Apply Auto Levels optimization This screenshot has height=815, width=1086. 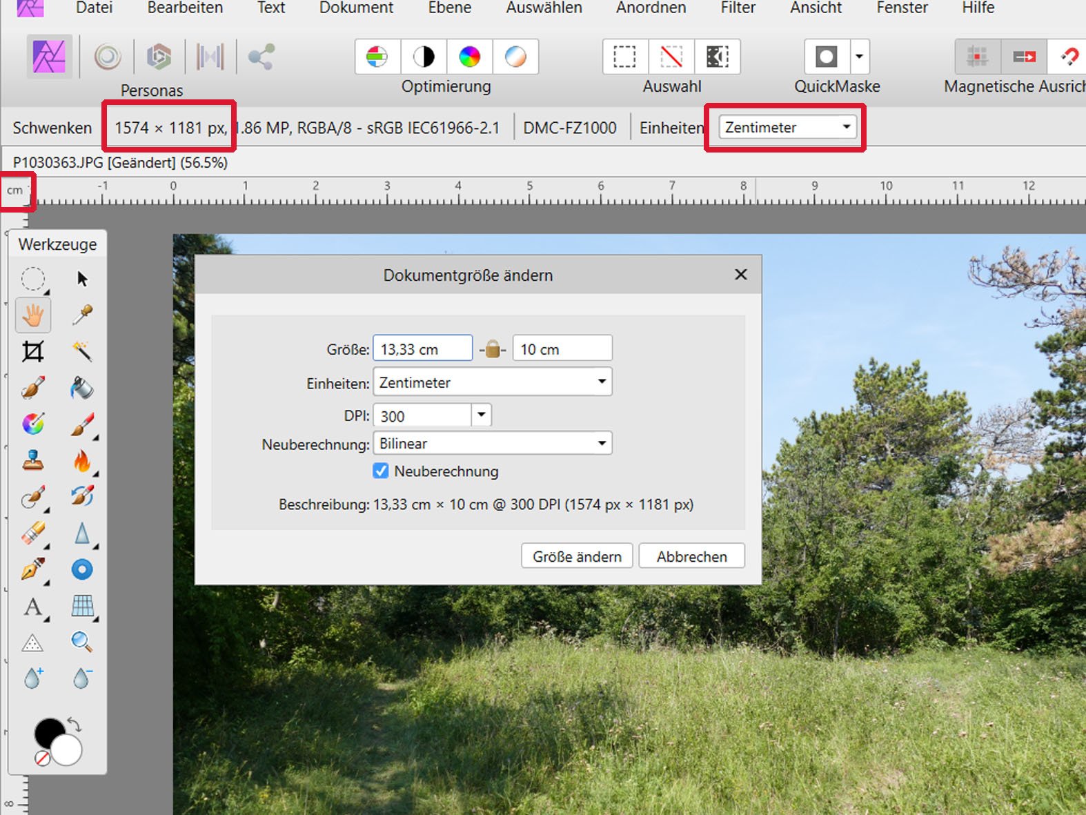377,57
